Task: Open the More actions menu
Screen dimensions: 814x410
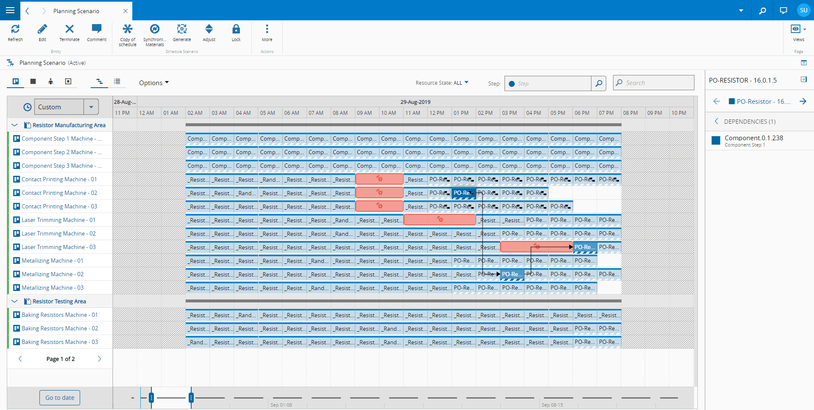Action: (x=267, y=29)
